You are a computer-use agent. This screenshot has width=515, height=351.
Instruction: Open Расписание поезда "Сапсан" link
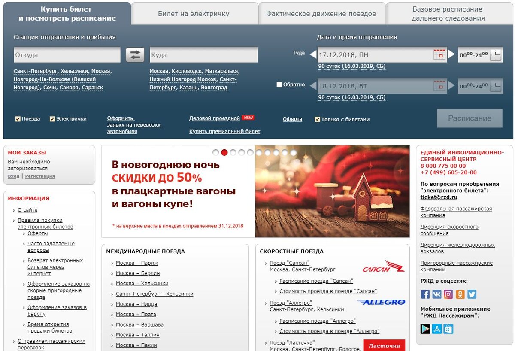pos(316,281)
